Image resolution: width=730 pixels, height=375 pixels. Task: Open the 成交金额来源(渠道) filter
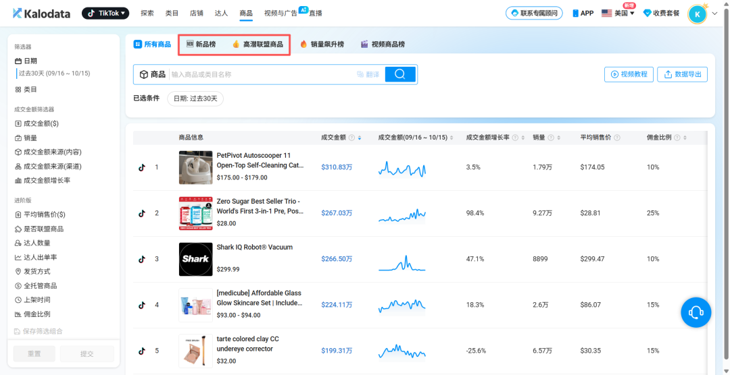(x=49, y=167)
